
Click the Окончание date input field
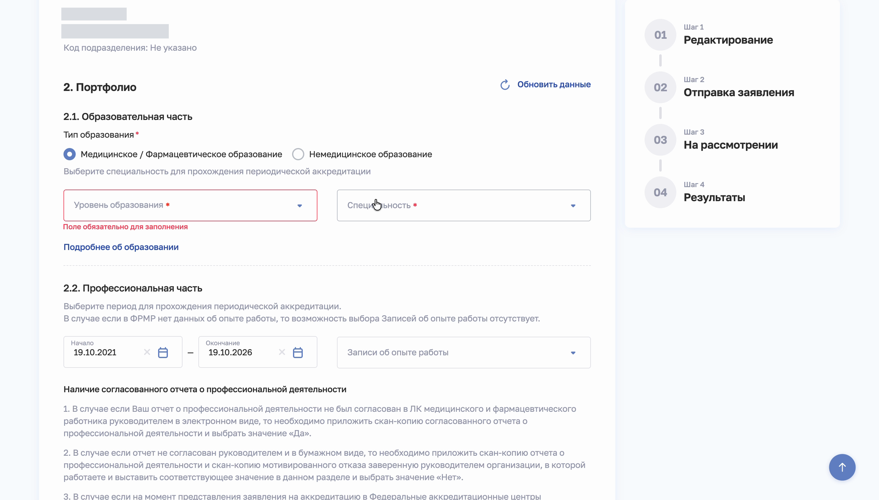pyautogui.click(x=258, y=352)
